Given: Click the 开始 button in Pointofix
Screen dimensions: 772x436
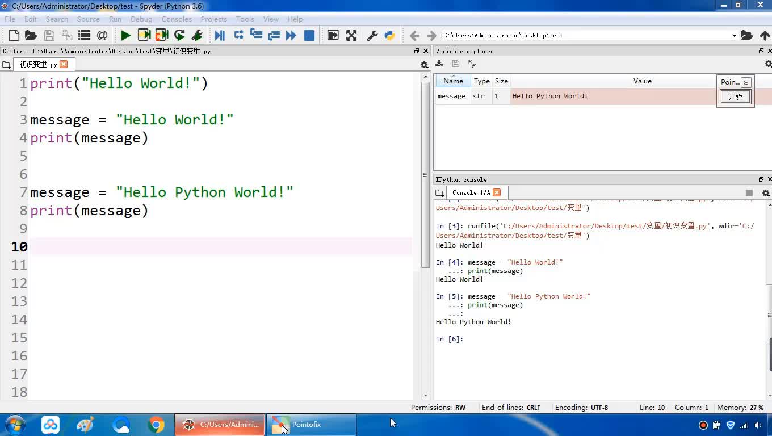Looking at the screenshot, I should click(735, 97).
